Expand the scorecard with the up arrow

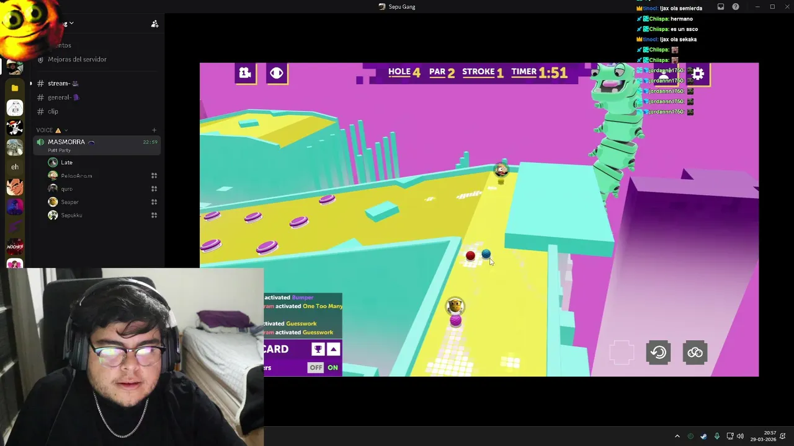coord(334,349)
